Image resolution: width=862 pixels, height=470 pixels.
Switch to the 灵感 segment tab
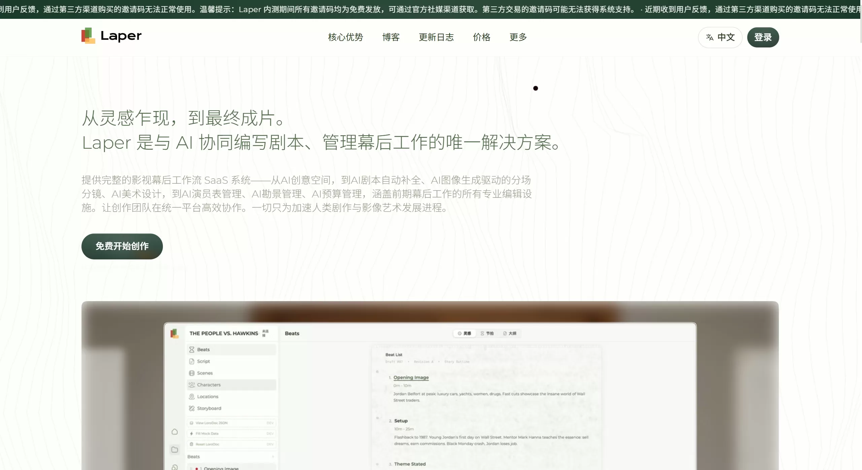(464, 333)
